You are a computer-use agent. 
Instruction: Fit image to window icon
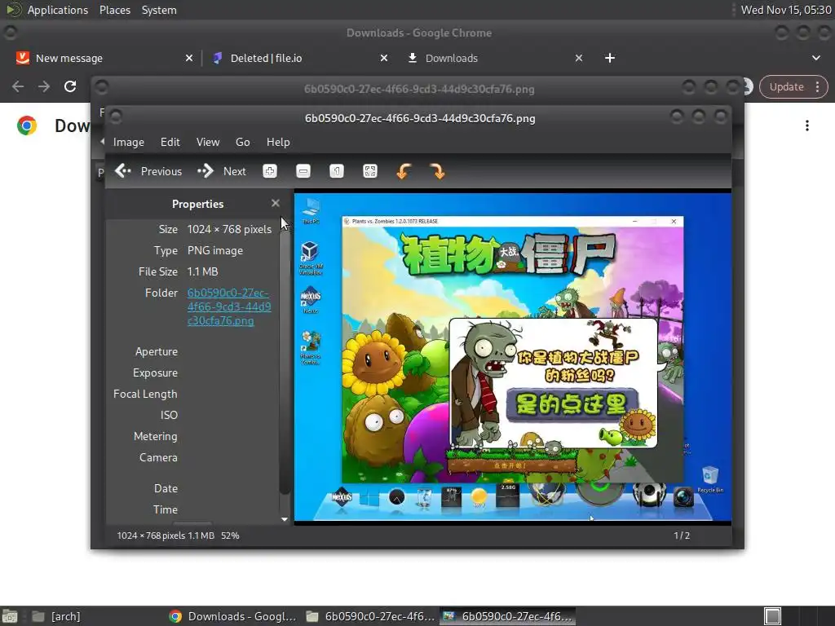pos(370,171)
